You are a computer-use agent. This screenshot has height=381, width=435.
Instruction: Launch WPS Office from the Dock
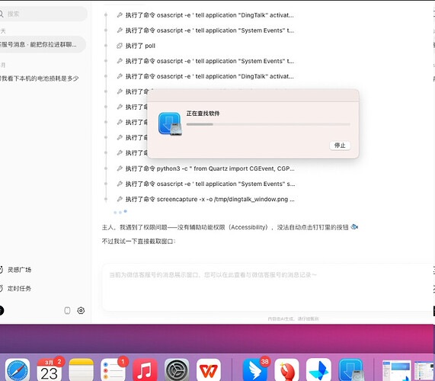click(x=209, y=370)
